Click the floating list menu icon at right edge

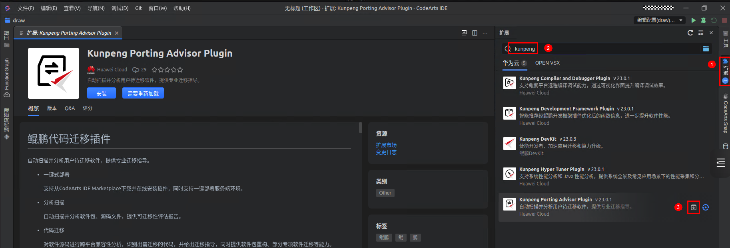721,163
